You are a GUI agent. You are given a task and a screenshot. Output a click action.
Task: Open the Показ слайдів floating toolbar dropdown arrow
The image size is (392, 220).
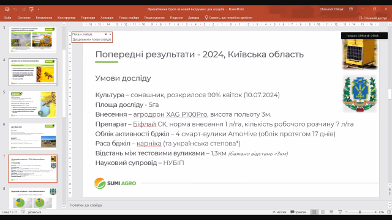106,34
